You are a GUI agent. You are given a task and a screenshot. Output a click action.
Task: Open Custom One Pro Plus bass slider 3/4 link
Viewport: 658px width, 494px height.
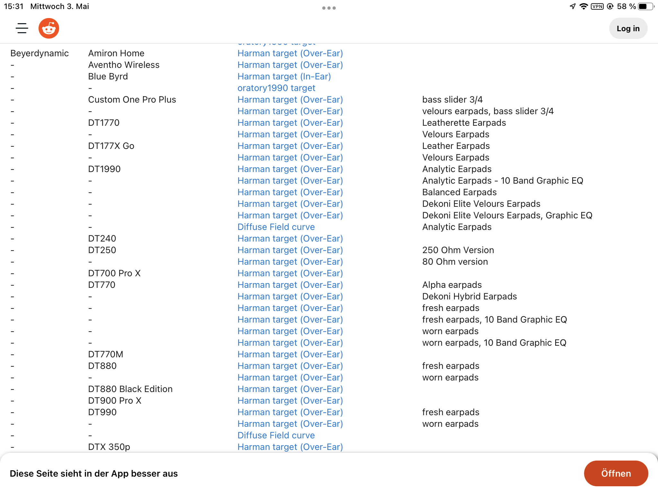coord(290,100)
